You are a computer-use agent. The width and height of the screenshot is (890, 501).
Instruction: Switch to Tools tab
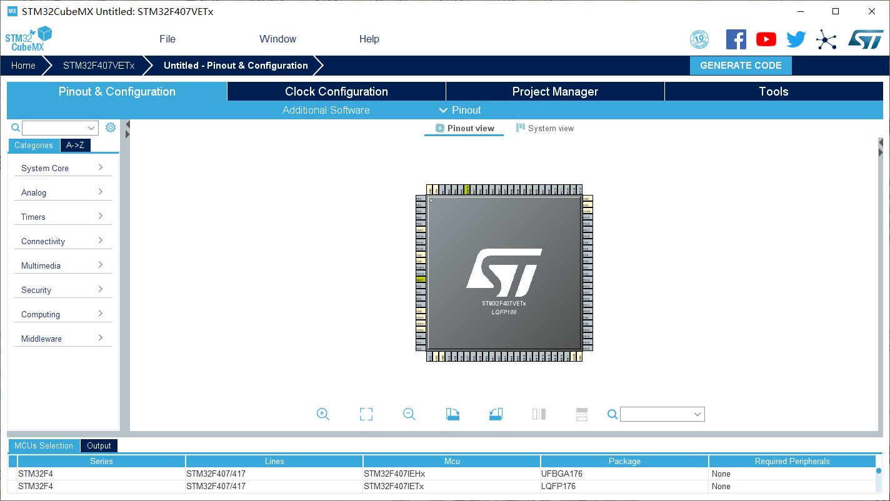point(774,91)
